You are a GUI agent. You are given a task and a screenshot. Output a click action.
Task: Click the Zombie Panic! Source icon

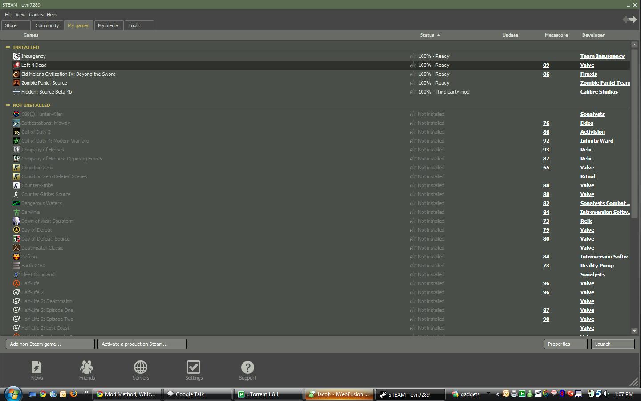pos(16,83)
